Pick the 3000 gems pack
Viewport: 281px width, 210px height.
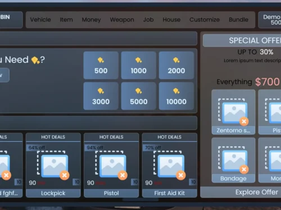click(x=101, y=96)
